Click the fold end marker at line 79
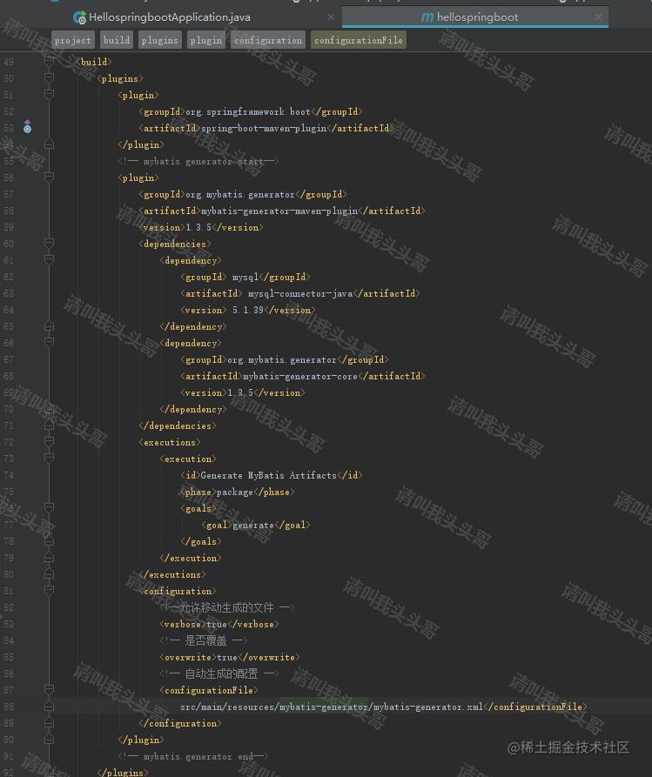The height and width of the screenshot is (777, 652). [x=49, y=558]
